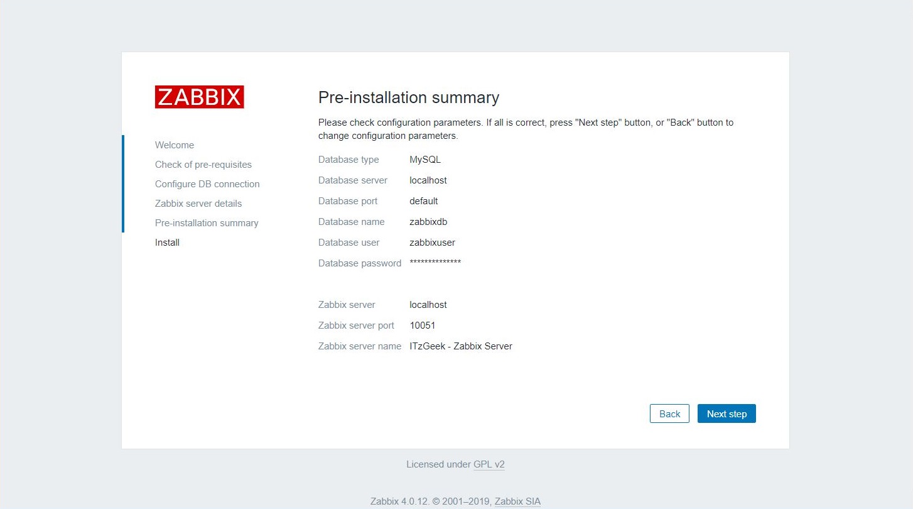Click the Zabbix server localhost value
Image resolution: width=913 pixels, height=509 pixels.
(x=428, y=305)
